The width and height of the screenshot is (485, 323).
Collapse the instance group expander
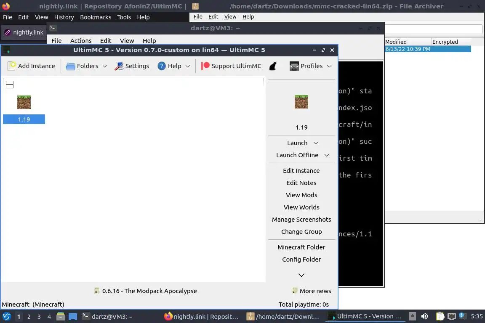pyautogui.click(x=10, y=85)
